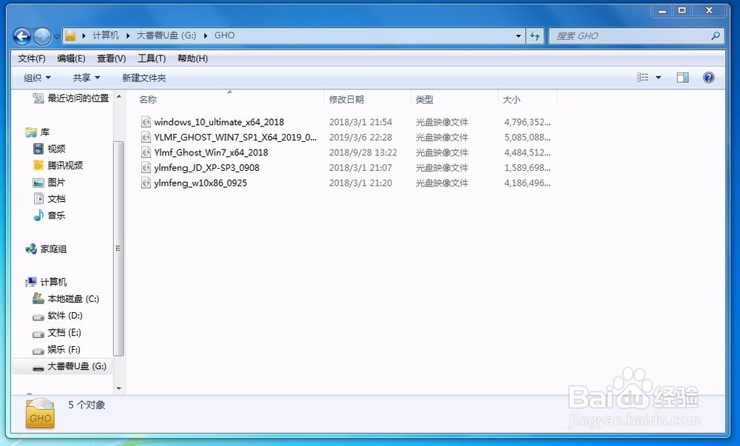Click the GHO folder icon in details pane

(x=40, y=414)
